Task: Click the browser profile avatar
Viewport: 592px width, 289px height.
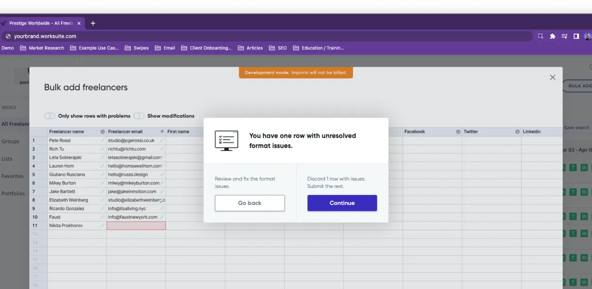Action: tap(588, 36)
